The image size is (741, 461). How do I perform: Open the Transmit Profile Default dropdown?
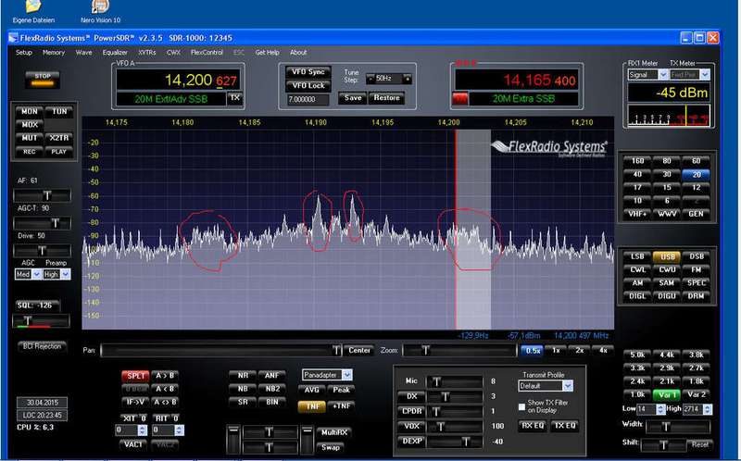pyautogui.click(x=546, y=386)
